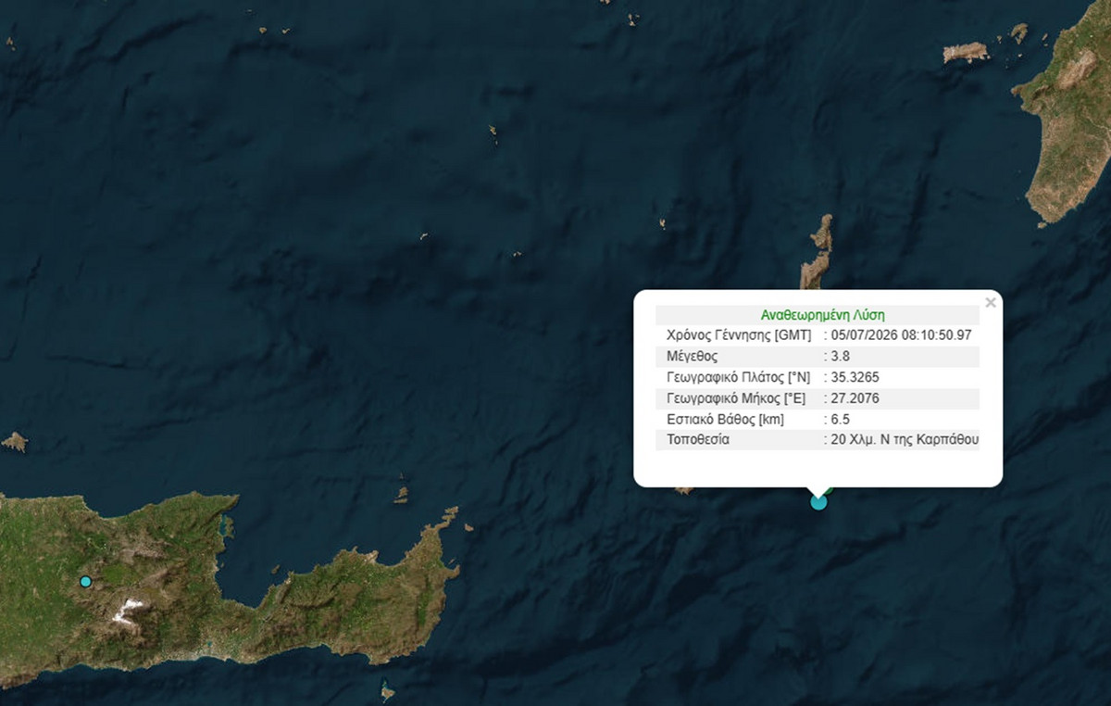Click the Τοποθεσία label in popup
Image resolution: width=1111 pixels, height=706 pixels.
tap(697, 440)
